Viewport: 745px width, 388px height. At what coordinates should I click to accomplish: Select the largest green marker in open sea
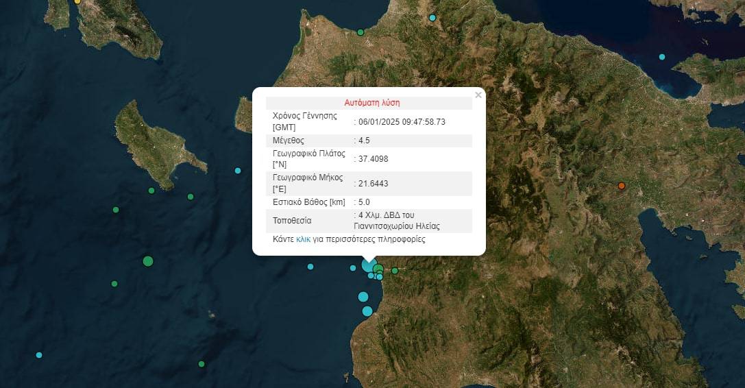(148, 261)
